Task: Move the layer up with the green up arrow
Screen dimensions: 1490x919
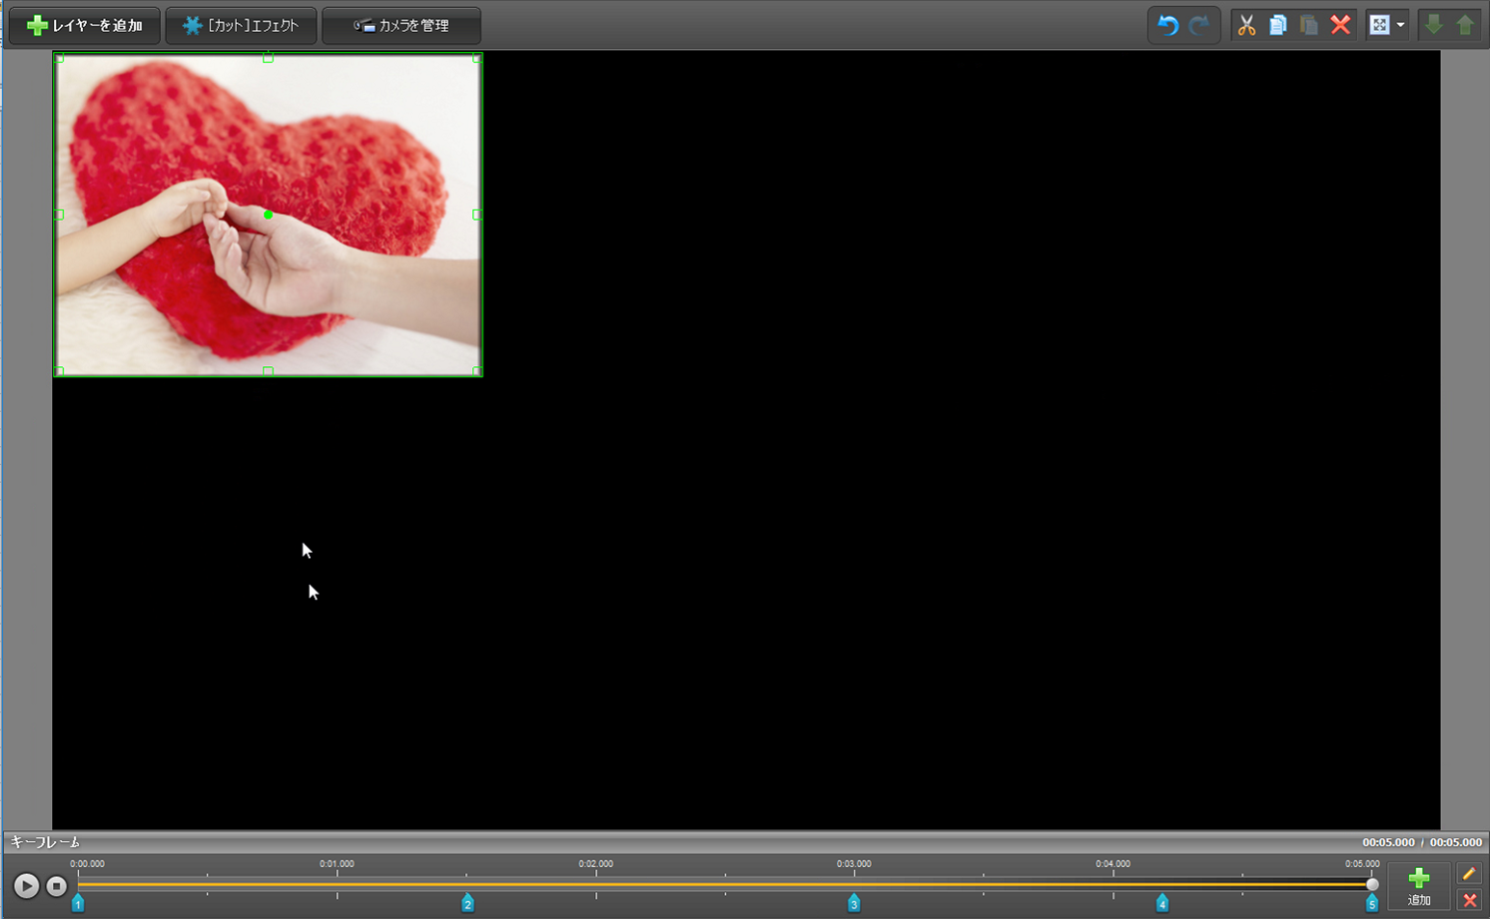Action: click(1465, 26)
